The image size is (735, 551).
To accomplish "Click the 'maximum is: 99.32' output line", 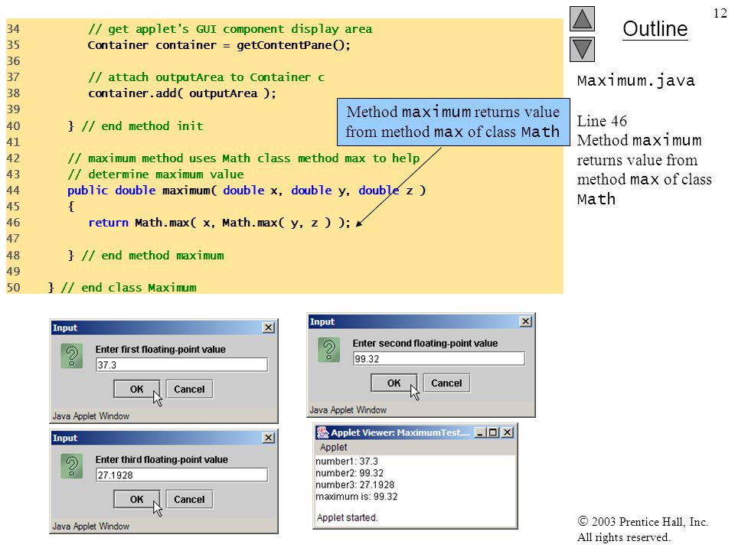I will [356, 496].
